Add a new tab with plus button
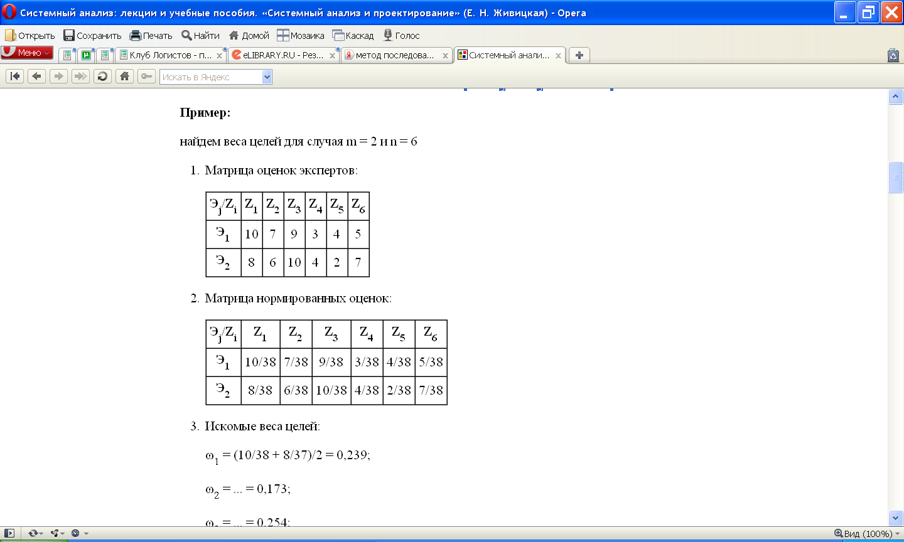 pos(579,55)
